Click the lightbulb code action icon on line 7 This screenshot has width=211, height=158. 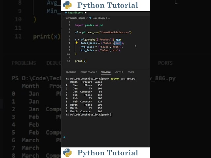point(76,43)
